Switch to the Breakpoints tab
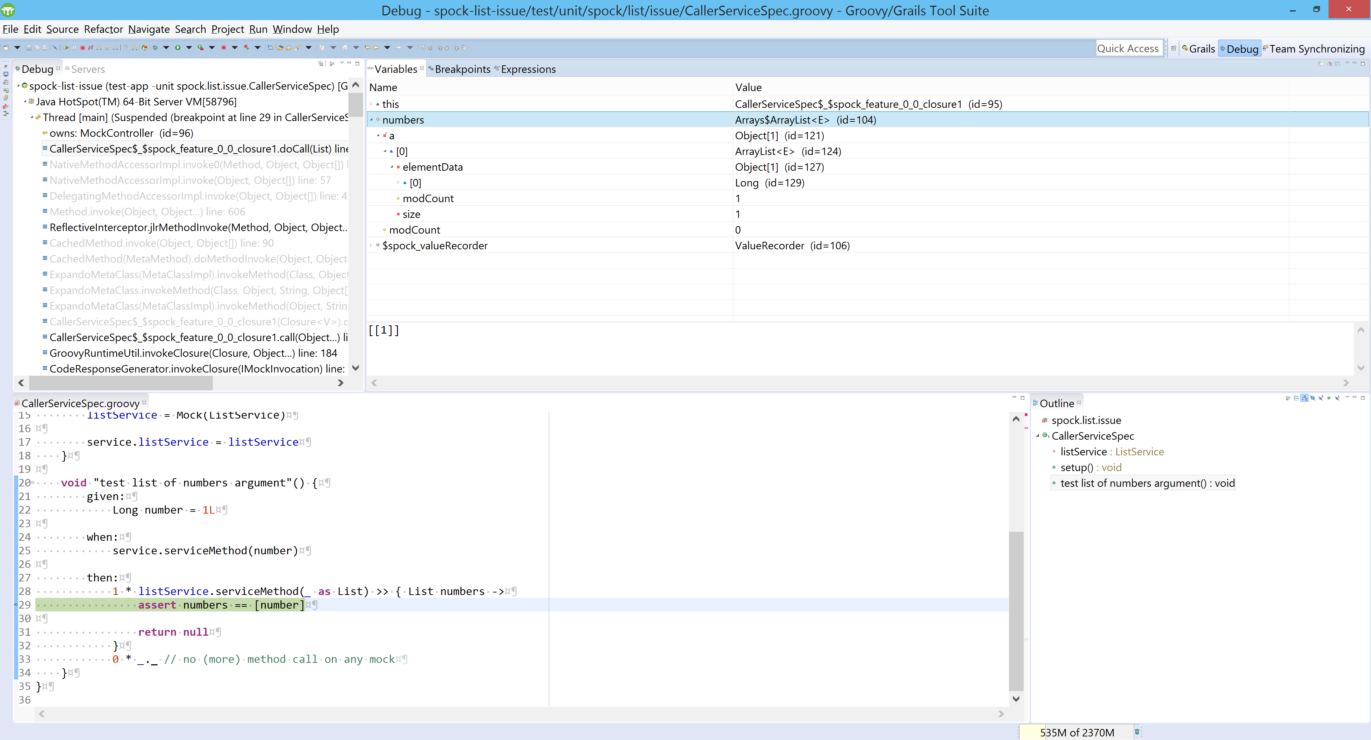 pyautogui.click(x=462, y=69)
